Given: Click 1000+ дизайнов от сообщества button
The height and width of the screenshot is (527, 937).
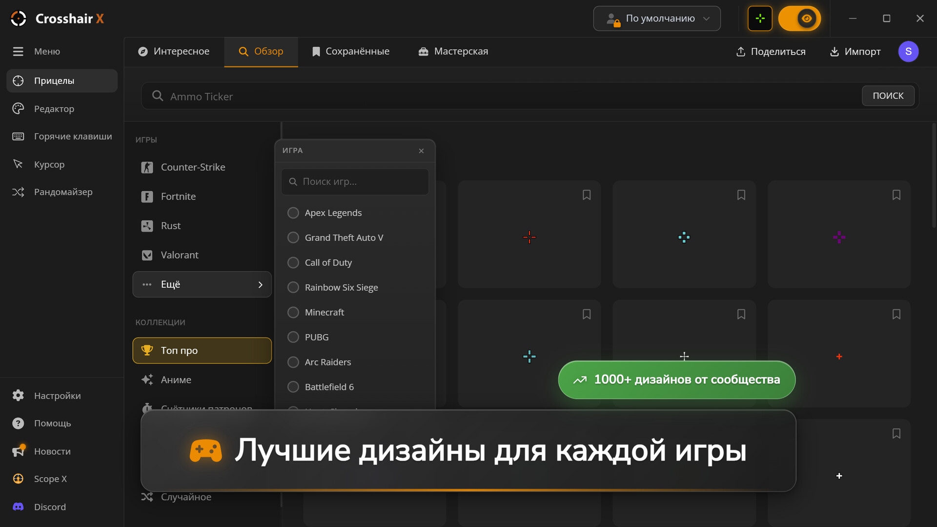Looking at the screenshot, I should click(x=677, y=380).
